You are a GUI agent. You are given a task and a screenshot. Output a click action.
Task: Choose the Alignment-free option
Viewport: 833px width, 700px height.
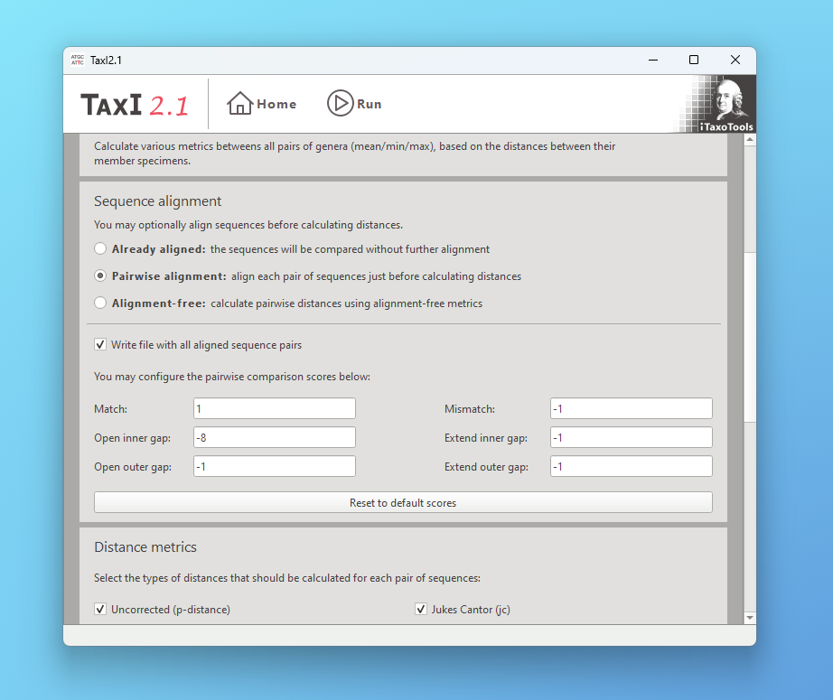point(100,303)
